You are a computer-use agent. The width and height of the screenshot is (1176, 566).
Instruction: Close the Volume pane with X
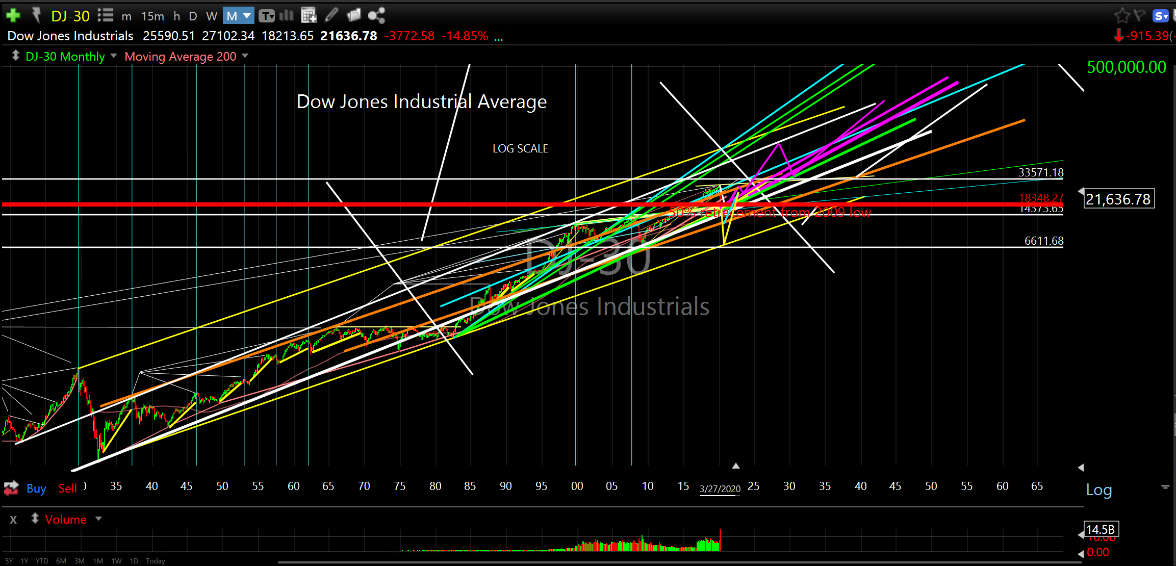click(13, 520)
